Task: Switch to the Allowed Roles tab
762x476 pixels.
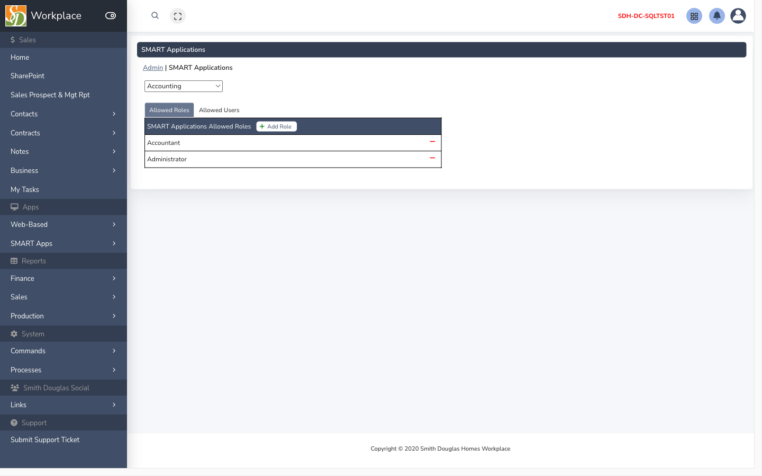Action: [169, 110]
